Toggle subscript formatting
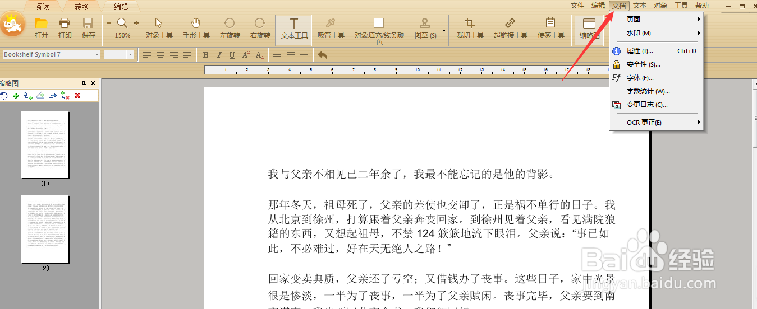Viewport: 757px width, 309px height. tap(259, 55)
